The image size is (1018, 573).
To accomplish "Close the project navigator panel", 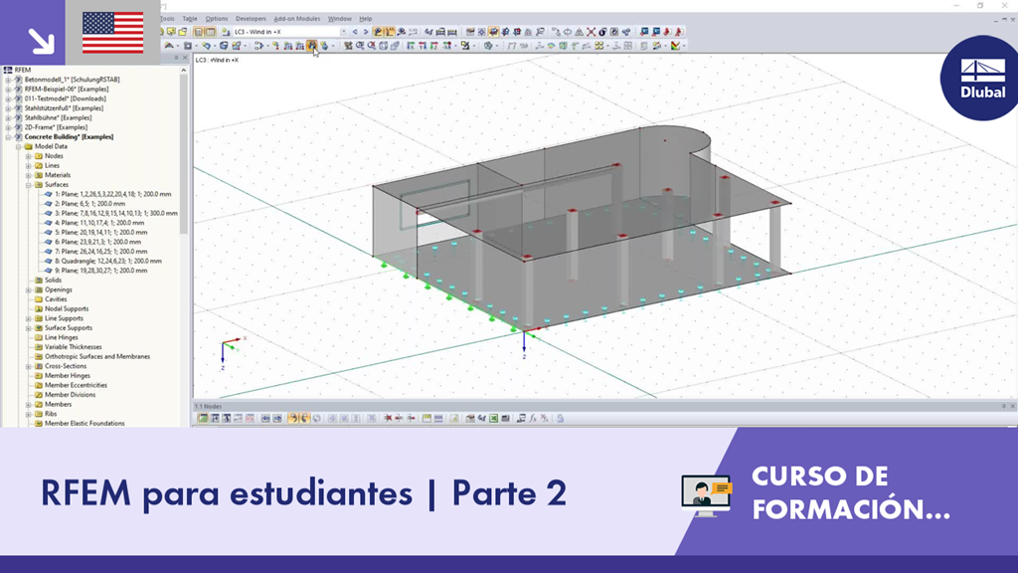I will point(185,58).
